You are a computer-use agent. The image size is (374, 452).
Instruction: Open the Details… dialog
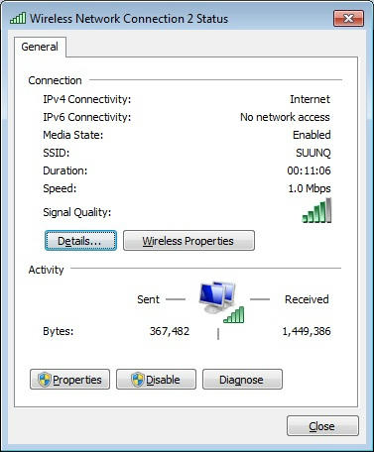pos(80,241)
